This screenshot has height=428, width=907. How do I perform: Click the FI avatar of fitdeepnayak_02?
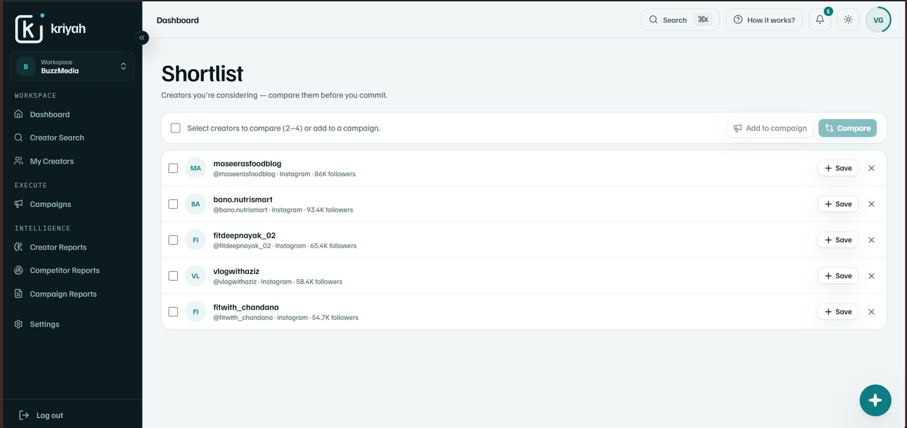pos(196,240)
